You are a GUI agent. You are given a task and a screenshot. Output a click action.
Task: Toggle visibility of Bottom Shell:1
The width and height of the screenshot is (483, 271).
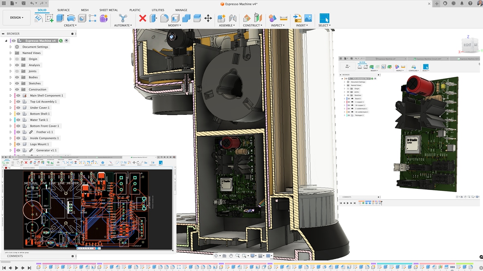[x=18, y=114]
